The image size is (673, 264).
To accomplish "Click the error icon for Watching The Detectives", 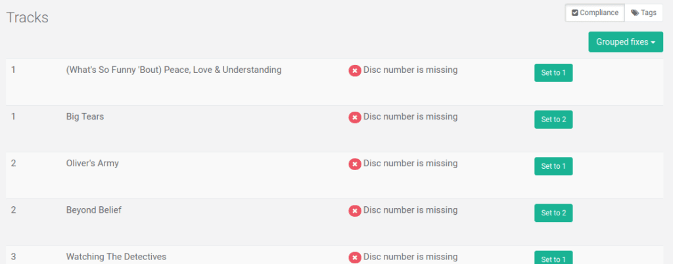I will click(x=355, y=257).
